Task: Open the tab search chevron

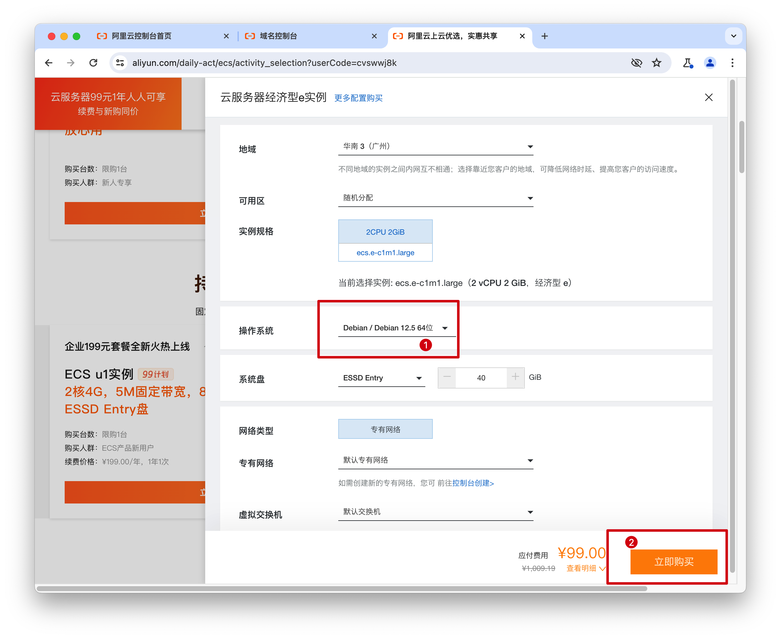Action: click(733, 36)
